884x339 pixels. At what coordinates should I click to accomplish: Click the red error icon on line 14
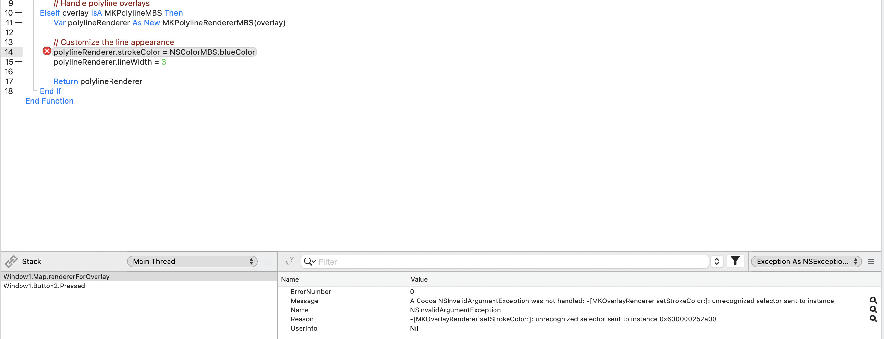click(x=47, y=52)
